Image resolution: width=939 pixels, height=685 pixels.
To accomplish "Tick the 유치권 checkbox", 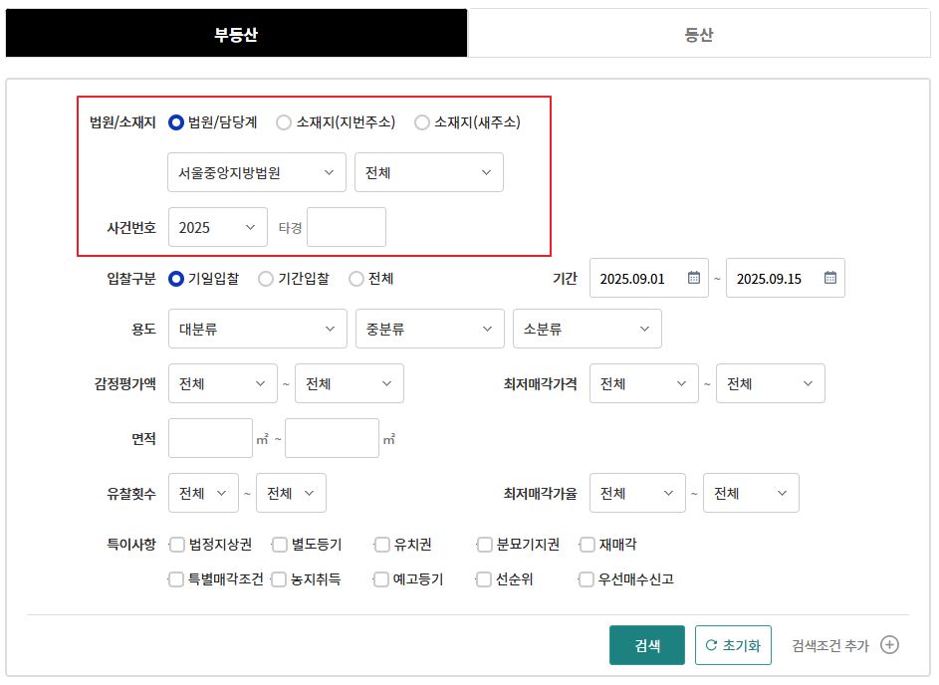I will 382,545.
